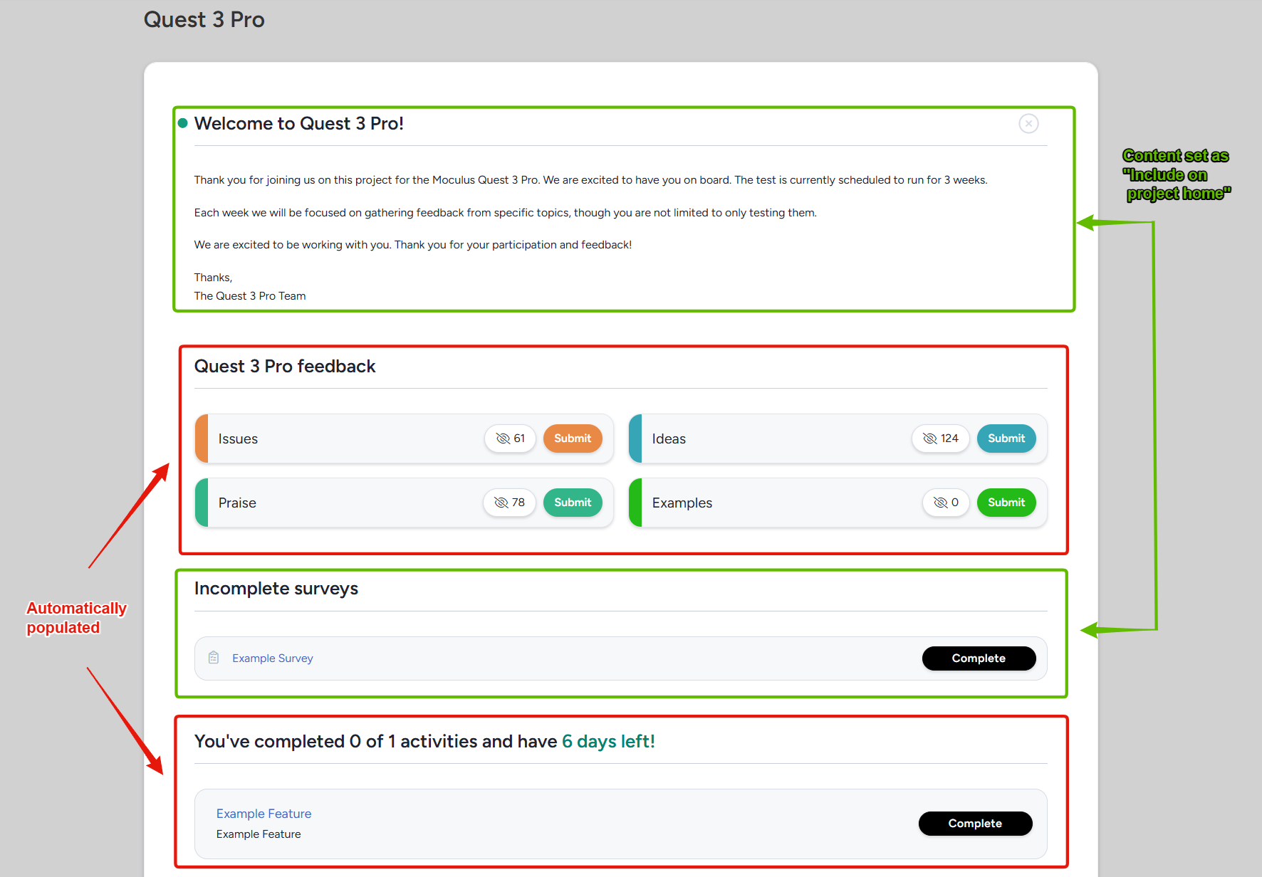Click the Quest 3 Pro feedback heading
This screenshot has width=1262, height=877.
point(285,366)
